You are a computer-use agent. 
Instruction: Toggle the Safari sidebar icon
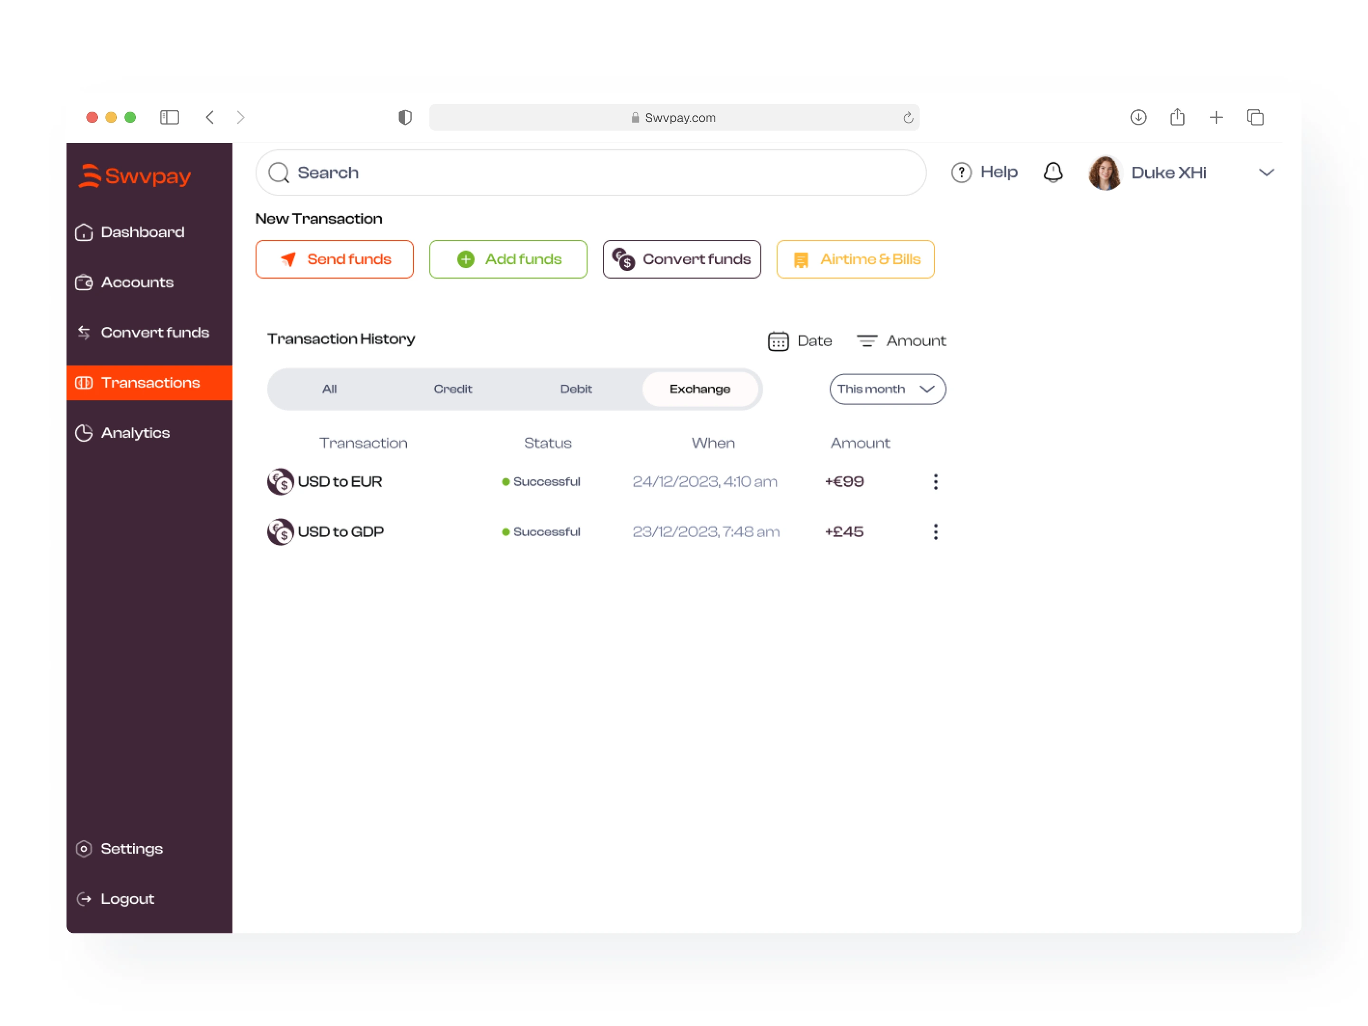[x=169, y=117]
